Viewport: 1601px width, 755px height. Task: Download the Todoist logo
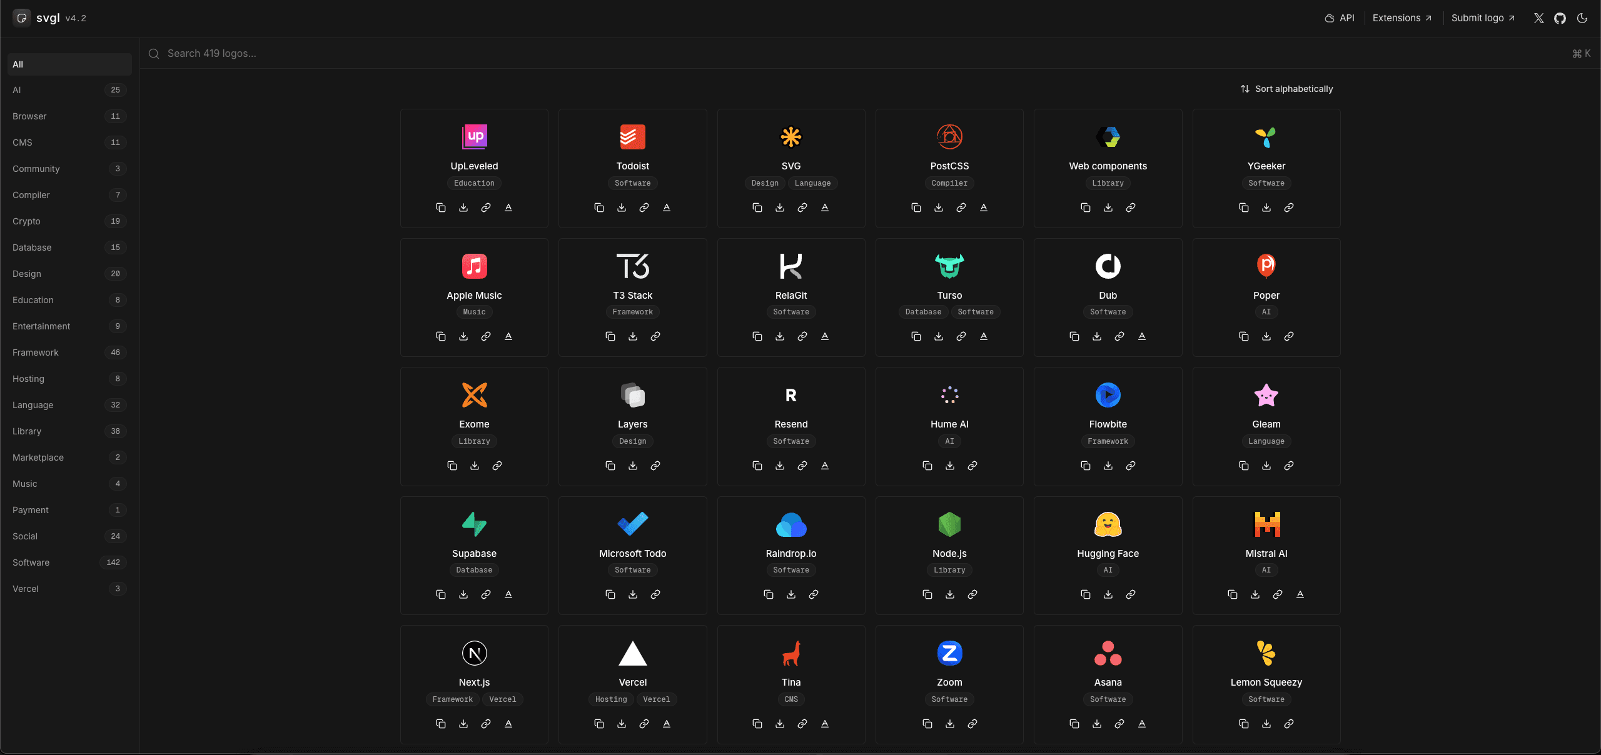622,207
